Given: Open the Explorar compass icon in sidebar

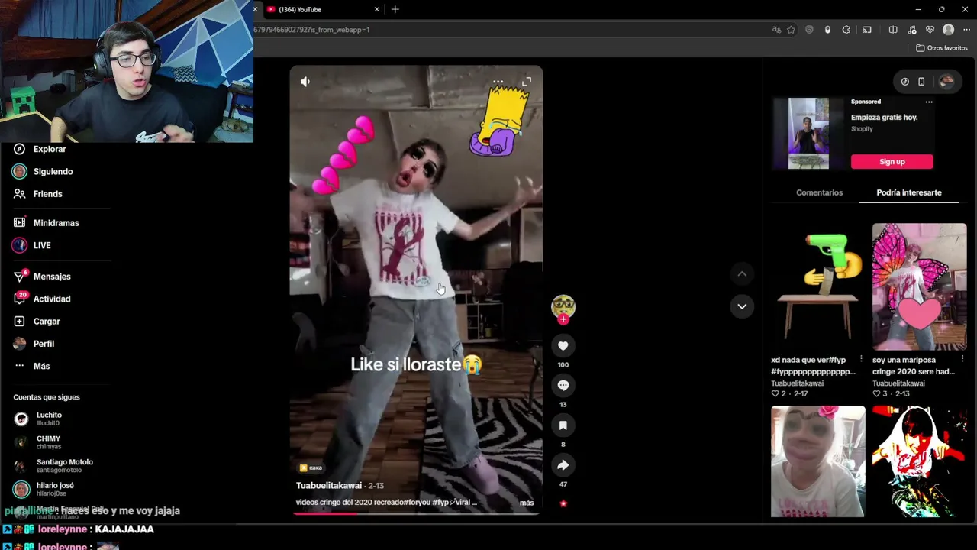Looking at the screenshot, I should pyautogui.click(x=20, y=149).
